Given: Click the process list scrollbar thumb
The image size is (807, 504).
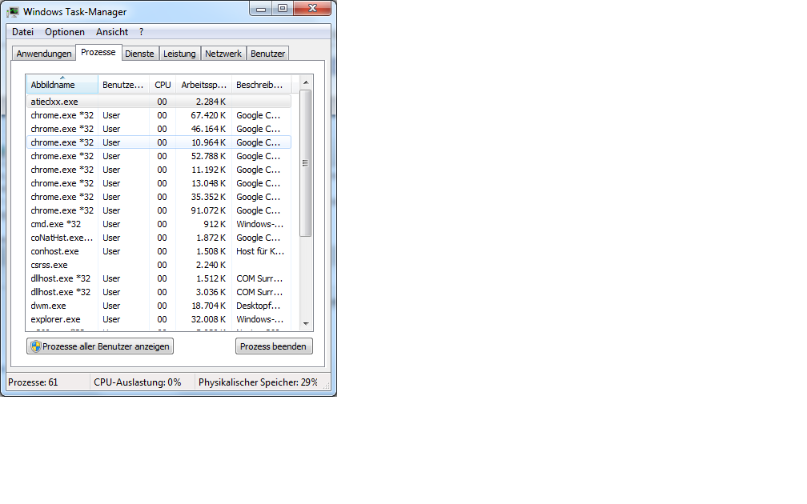Looking at the screenshot, I should coord(306,163).
